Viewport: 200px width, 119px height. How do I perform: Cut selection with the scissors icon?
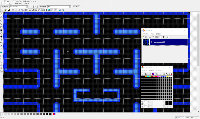(19, 10)
